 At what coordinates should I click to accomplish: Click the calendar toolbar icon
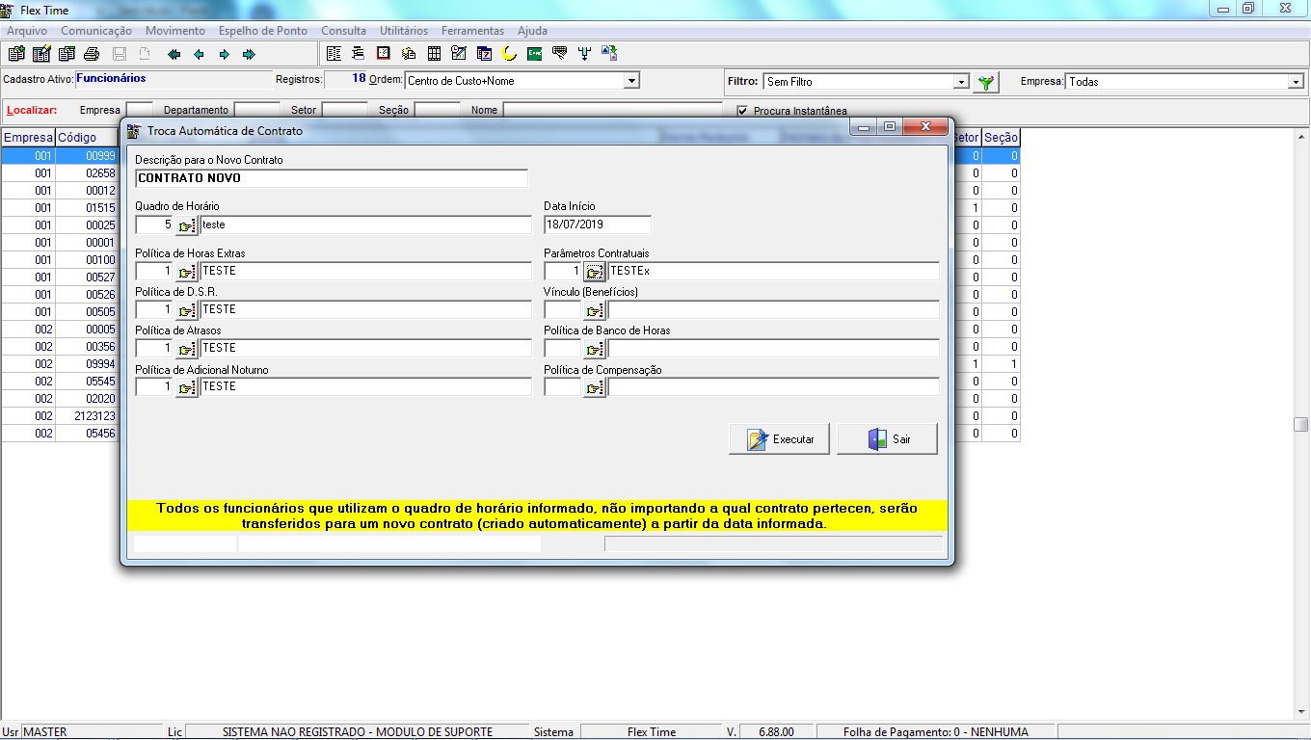pos(484,54)
